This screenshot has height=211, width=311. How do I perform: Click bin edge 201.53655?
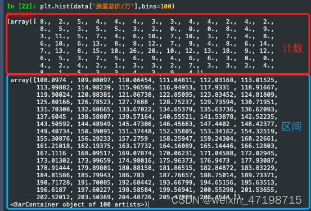pos(258,190)
